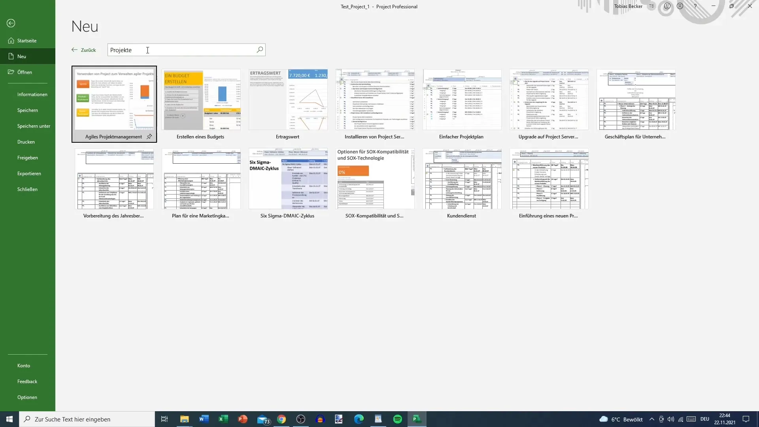Image resolution: width=759 pixels, height=427 pixels.
Task: Click Speichern unter in sidebar
Action: (28, 126)
